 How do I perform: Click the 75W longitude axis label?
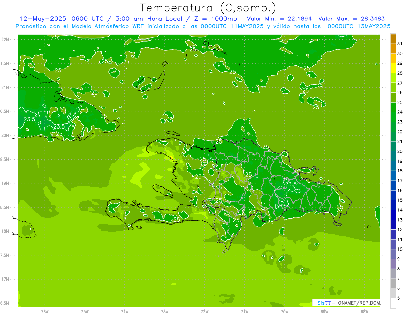[x=85, y=311]
